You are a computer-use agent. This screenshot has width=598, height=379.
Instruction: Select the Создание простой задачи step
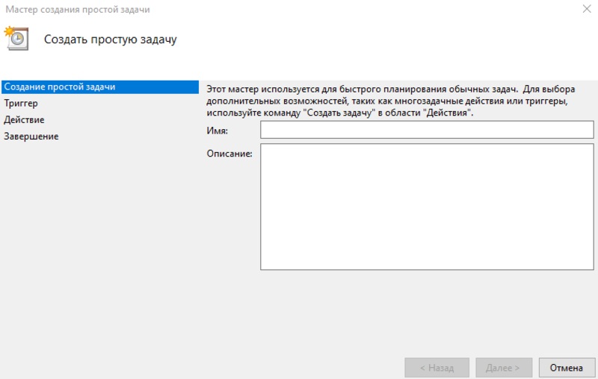tap(60, 87)
